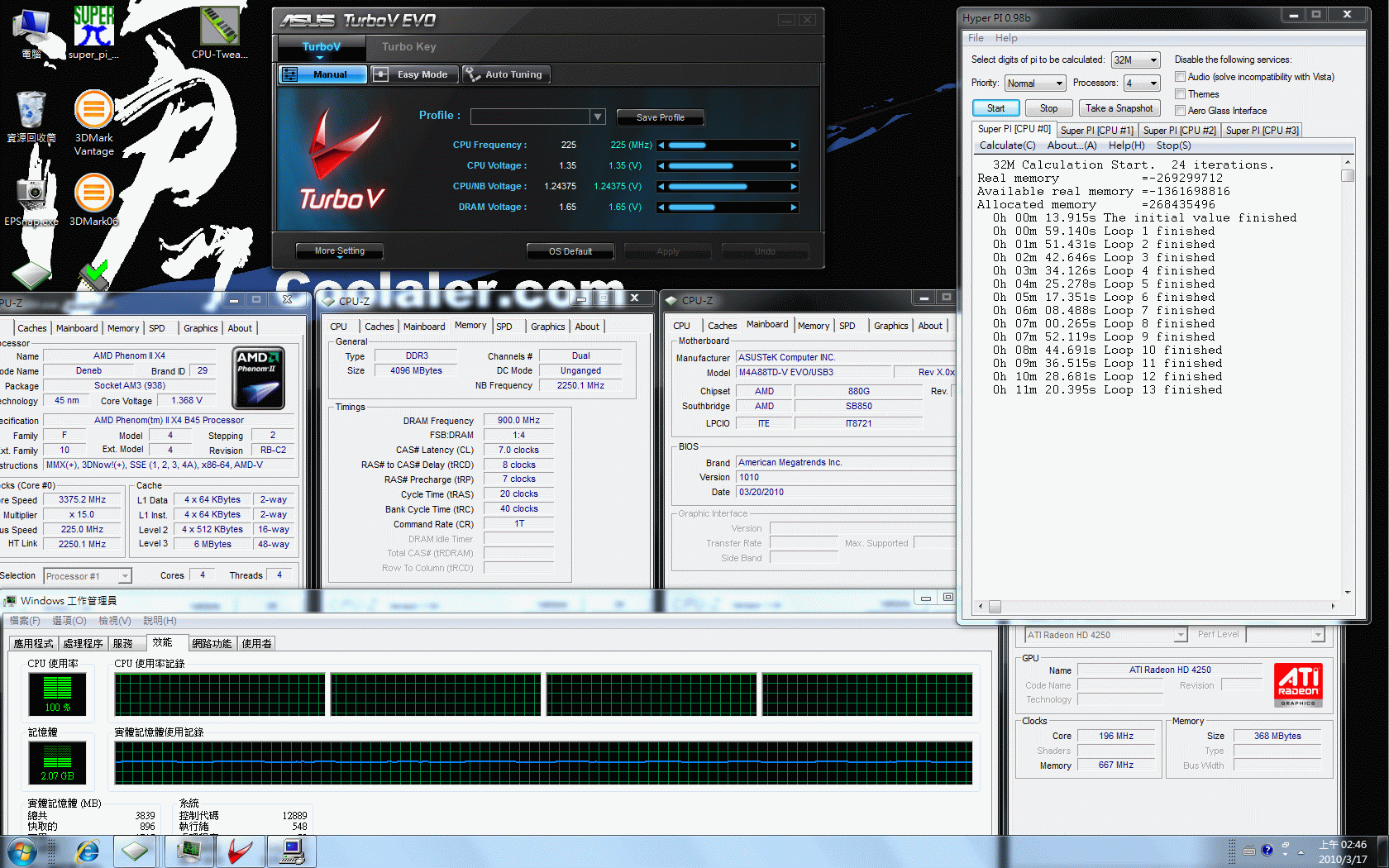This screenshot has width=1389, height=868.
Task: Open the super_pi desktop shortcut
Action: click(x=93, y=33)
